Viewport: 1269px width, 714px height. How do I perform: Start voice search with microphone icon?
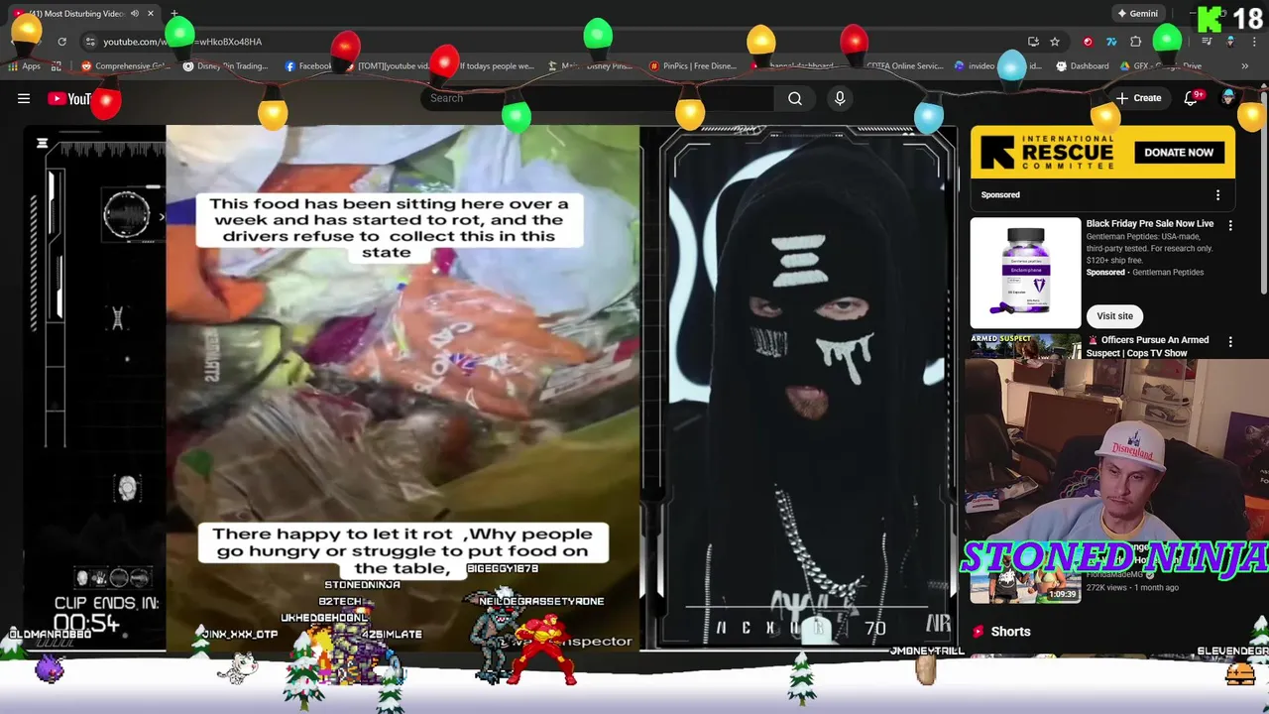840,98
